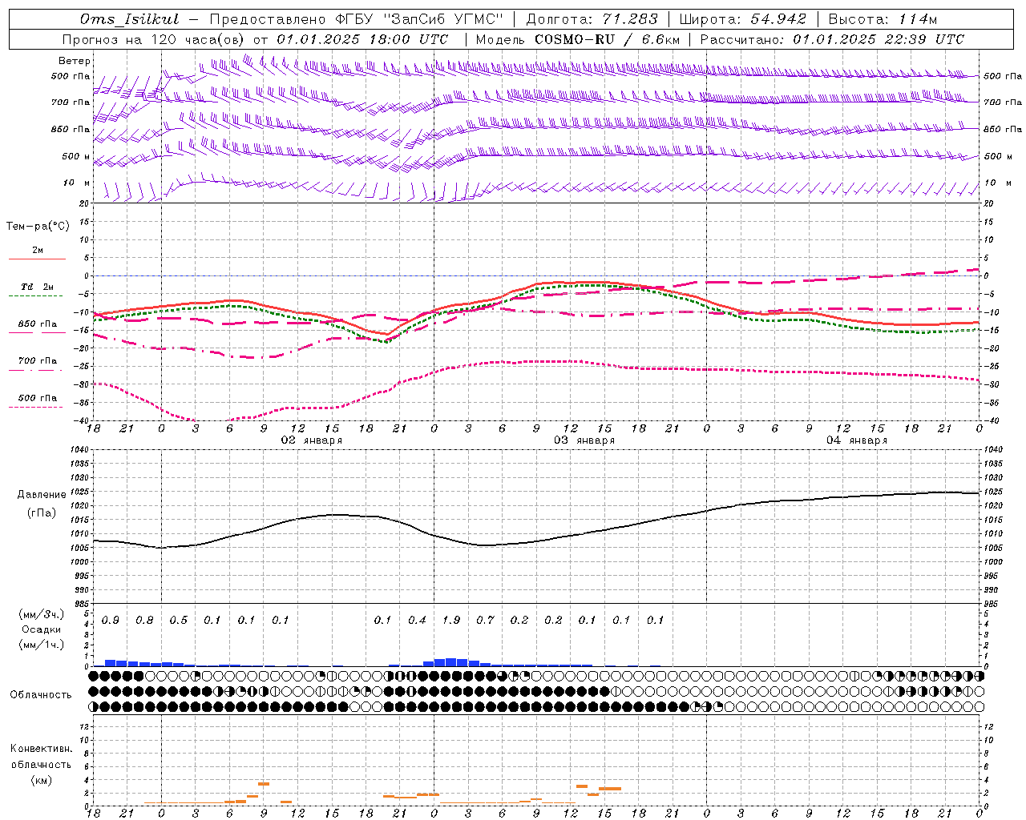1026x820 pixels.
Task: Click the Конвективн. panel label
Action: (41, 749)
